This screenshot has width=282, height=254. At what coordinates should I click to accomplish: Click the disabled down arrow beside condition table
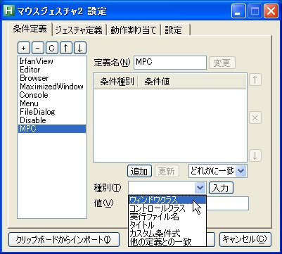click(x=255, y=155)
